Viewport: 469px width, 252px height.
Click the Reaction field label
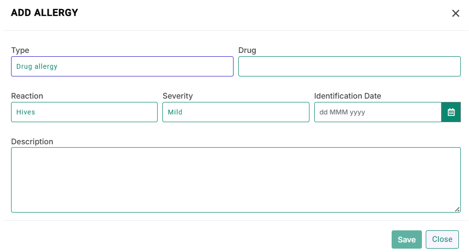coord(27,96)
